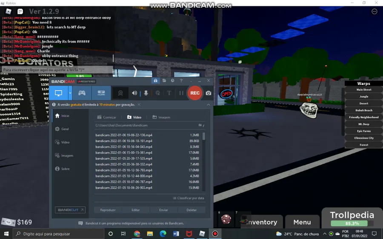
Task: Select file bandicam 2022-01-06 18-56-04-043.mp4
Action: click(148, 146)
